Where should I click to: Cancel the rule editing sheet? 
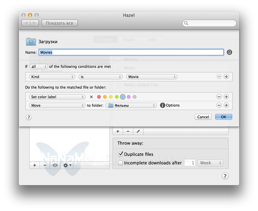(x=203, y=117)
